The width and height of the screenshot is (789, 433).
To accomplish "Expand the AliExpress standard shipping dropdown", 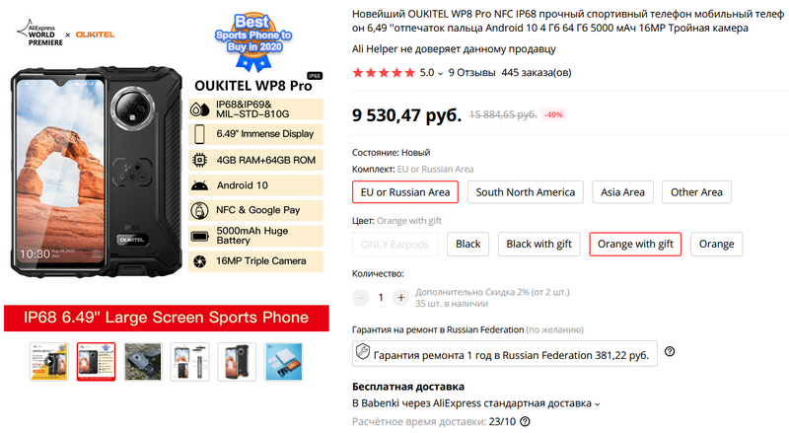I will pos(598,403).
